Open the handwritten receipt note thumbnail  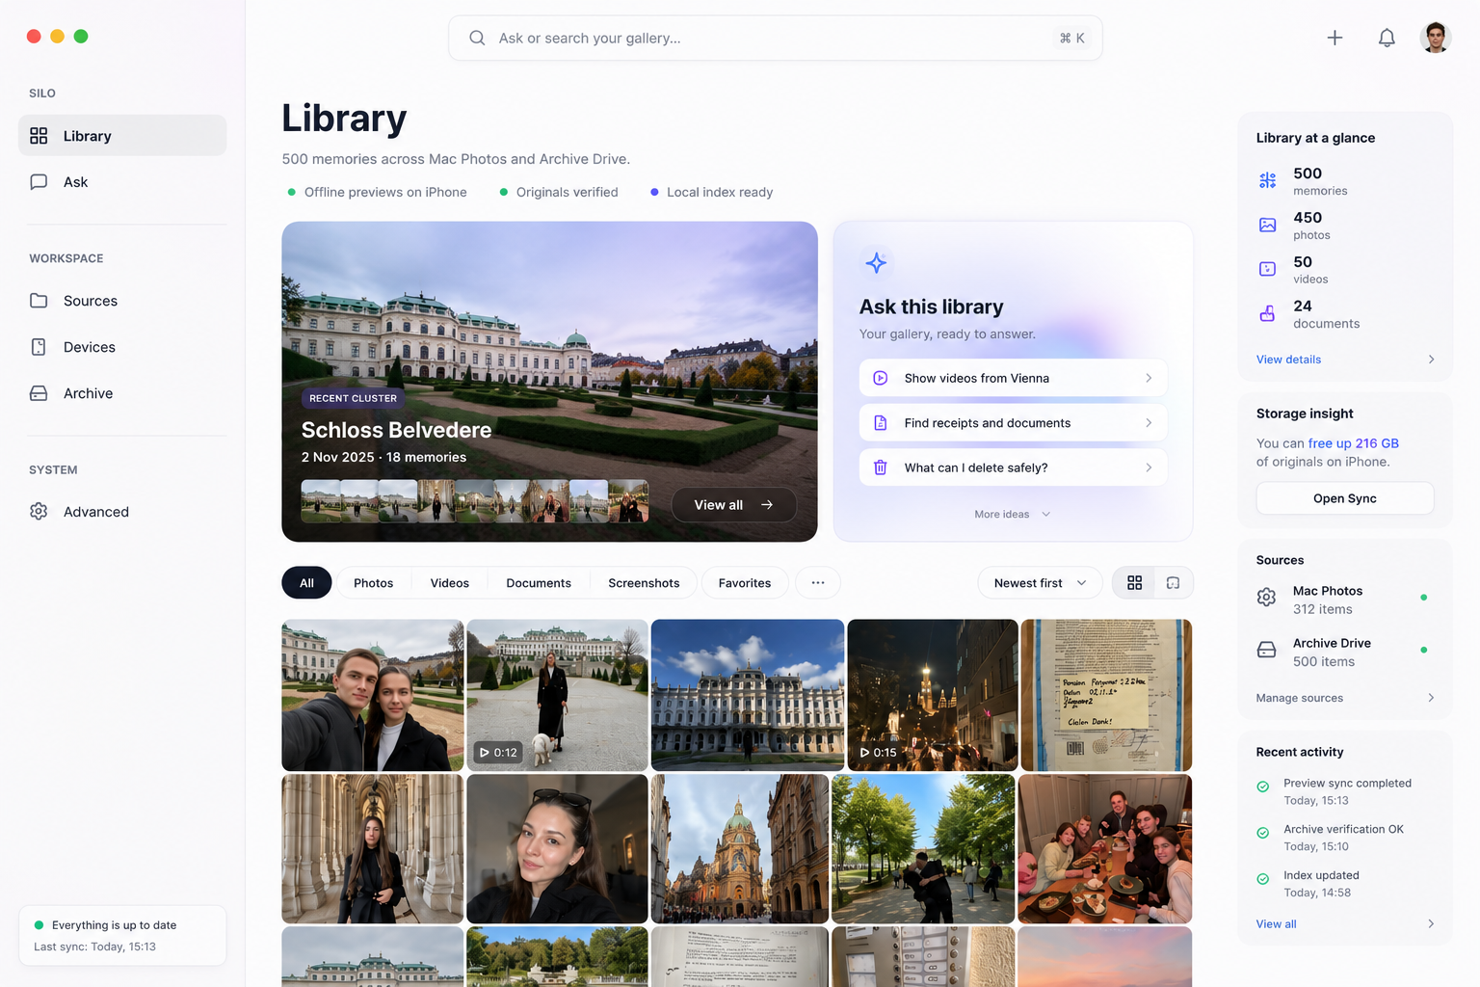click(x=1106, y=695)
